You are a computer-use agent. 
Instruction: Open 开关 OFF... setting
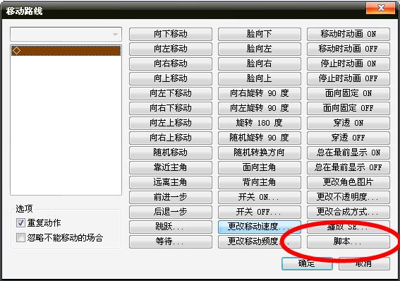(260, 212)
